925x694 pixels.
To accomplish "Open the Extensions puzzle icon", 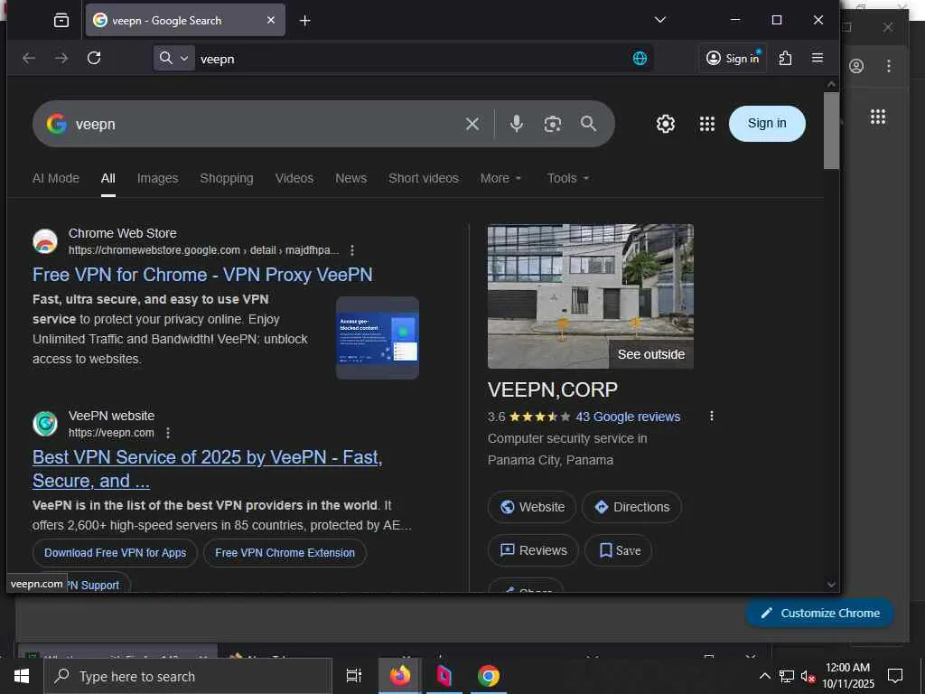I will [785, 58].
